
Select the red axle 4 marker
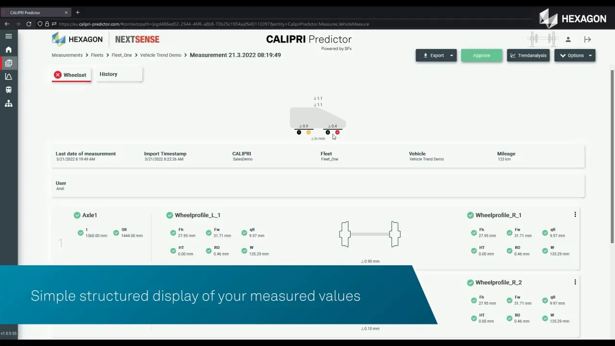click(337, 133)
